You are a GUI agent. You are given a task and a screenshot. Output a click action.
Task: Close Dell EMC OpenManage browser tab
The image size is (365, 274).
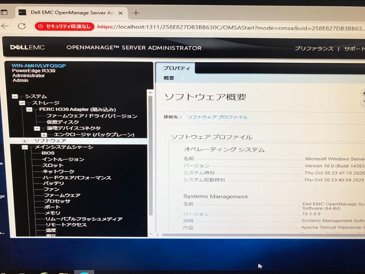click(x=120, y=13)
